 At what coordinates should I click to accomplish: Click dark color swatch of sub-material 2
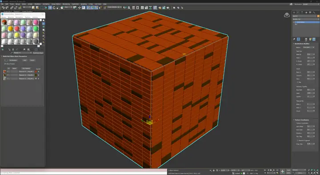pos(36,75)
